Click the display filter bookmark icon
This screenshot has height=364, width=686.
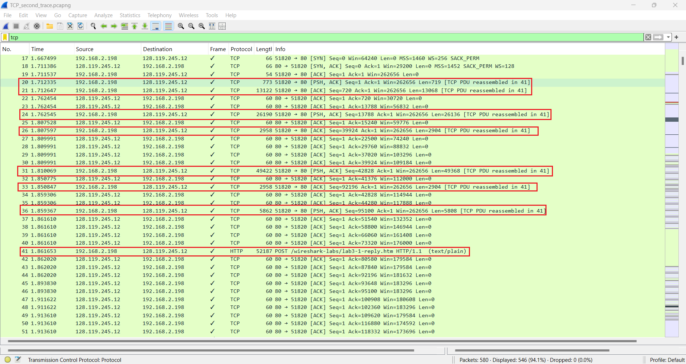click(5, 37)
